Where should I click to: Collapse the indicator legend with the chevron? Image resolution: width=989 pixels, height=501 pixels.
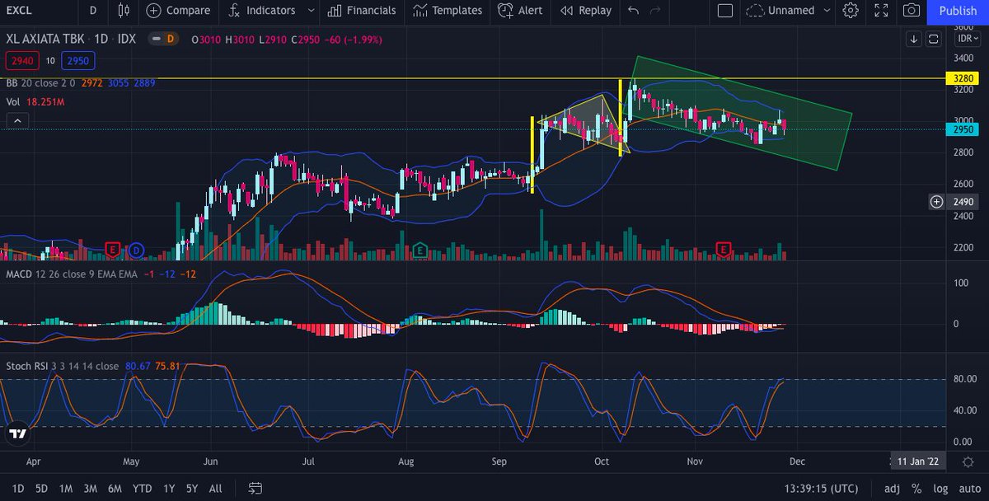coord(18,122)
